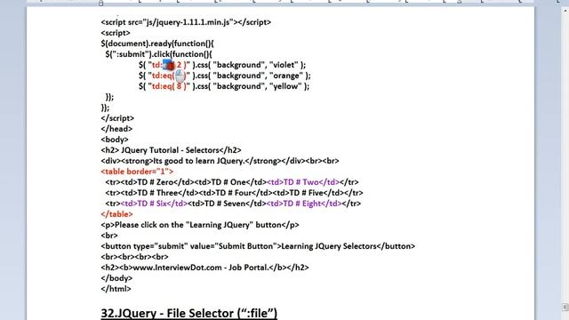The height and width of the screenshot is (320, 569).
Task: Click the "TD # Zero" cell text
Action: point(156,182)
